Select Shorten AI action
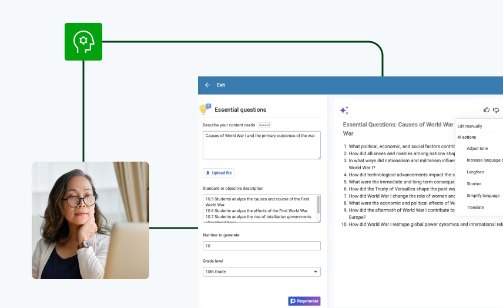 point(474,184)
